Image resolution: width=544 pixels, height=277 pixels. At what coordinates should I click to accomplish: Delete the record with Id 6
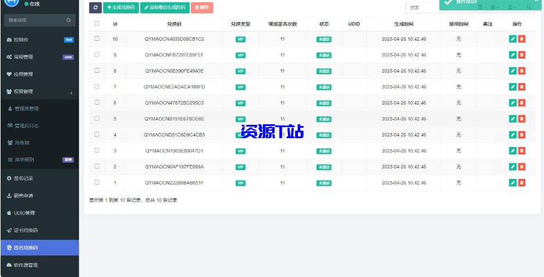click(x=521, y=102)
